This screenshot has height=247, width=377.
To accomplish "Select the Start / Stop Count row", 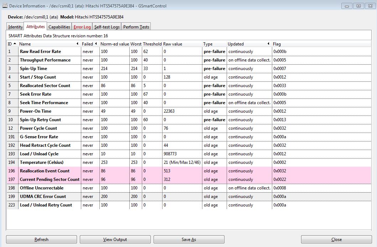I will tap(189, 77).
